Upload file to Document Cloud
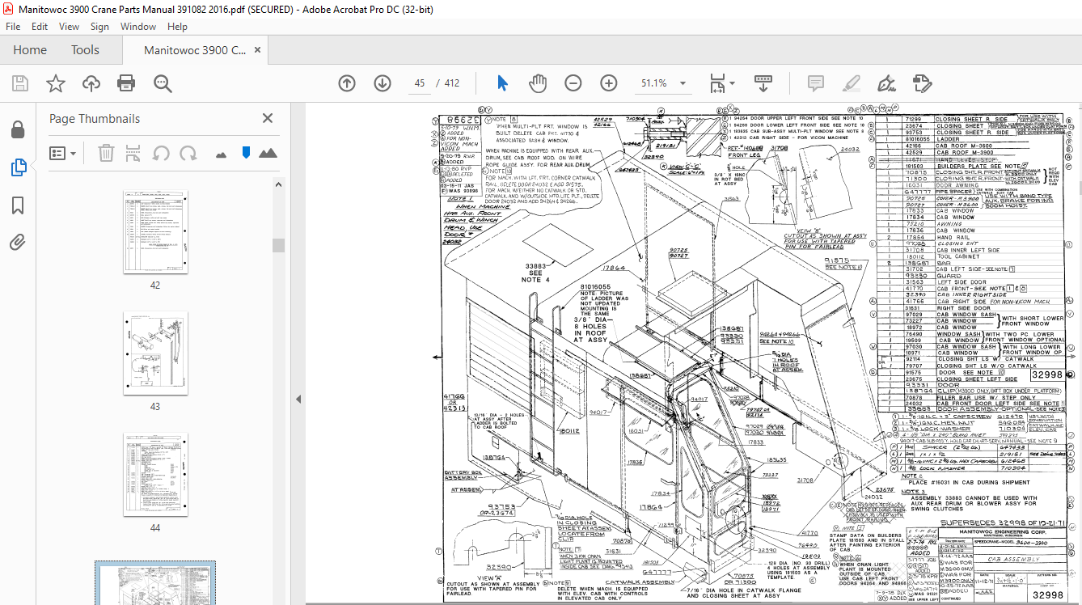The image size is (1082, 605). (91, 83)
